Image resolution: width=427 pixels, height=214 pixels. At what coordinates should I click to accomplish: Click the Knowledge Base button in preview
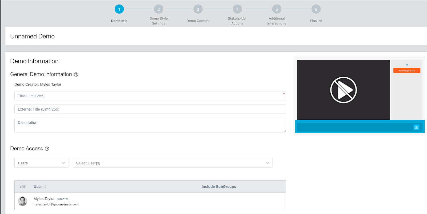(407, 70)
